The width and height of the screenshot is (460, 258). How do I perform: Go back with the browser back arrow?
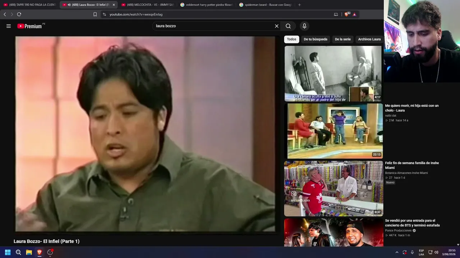5,14
